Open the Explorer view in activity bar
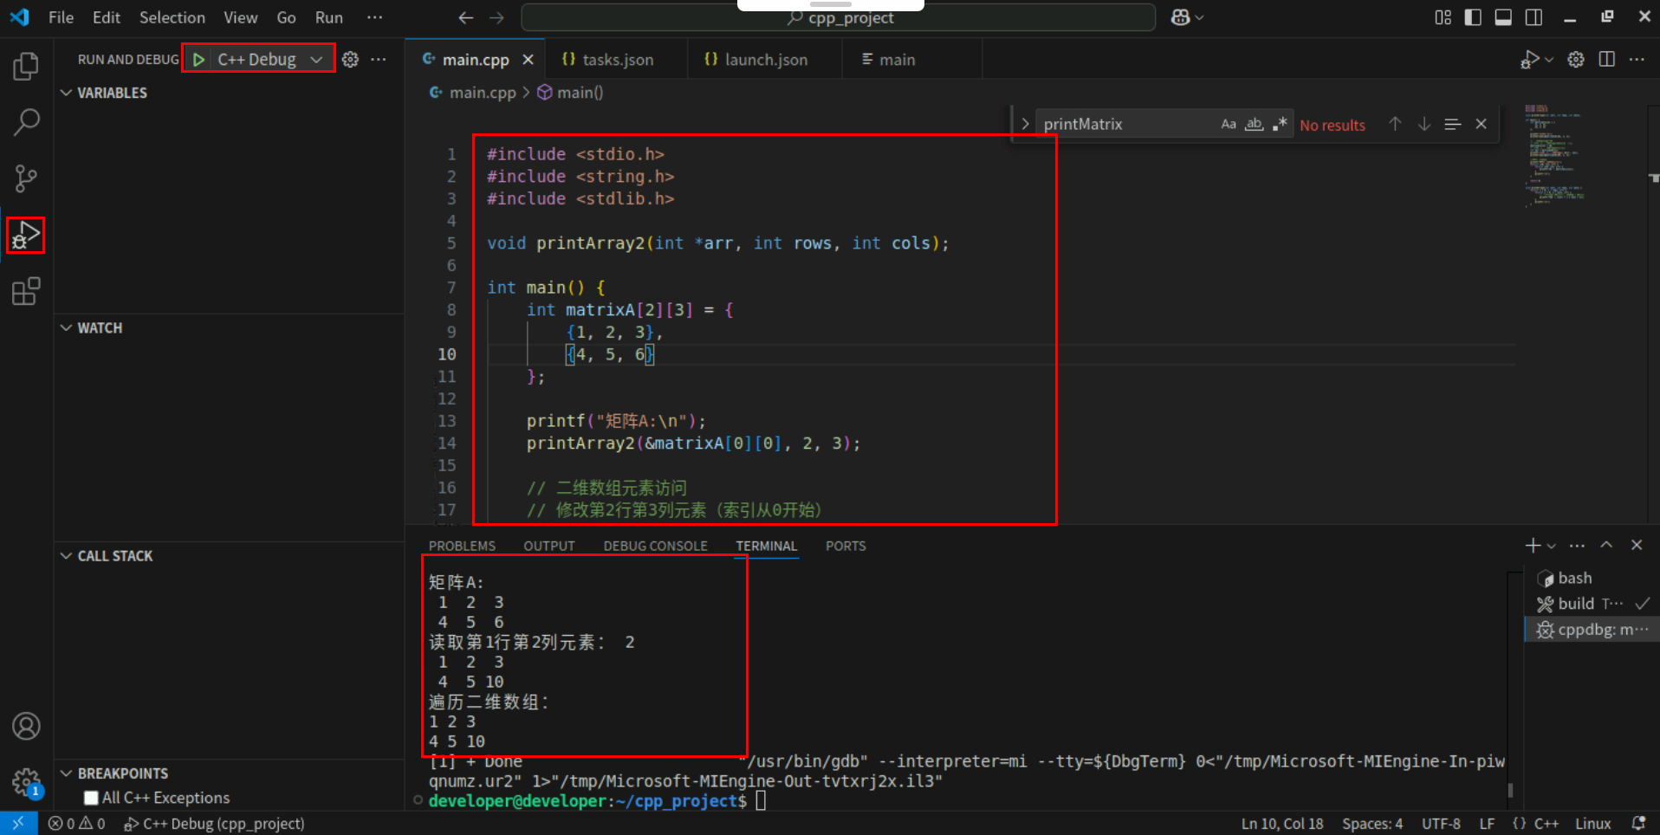 click(x=26, y=67)
